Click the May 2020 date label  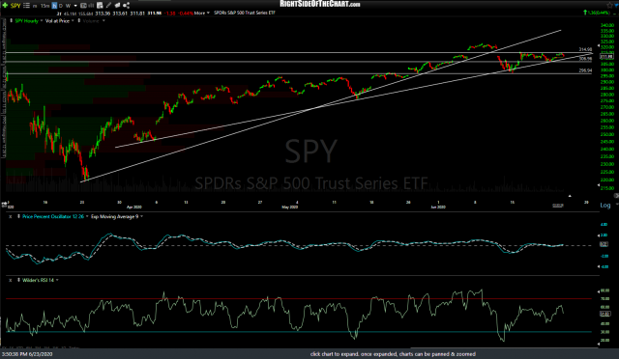(x=289, y=207)
